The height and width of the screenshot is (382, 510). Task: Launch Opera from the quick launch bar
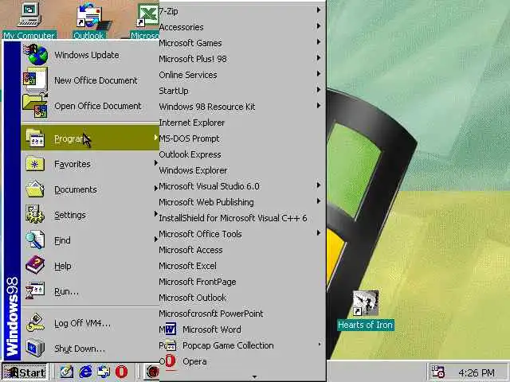click(x=121, y=372)
